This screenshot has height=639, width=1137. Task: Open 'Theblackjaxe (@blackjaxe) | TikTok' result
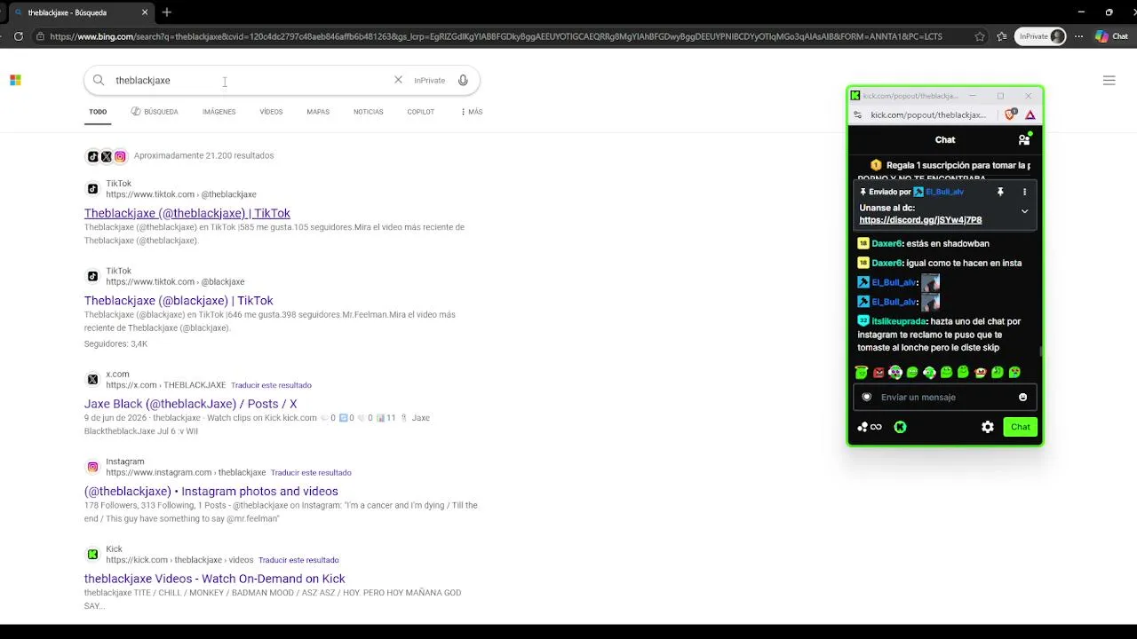179,301
